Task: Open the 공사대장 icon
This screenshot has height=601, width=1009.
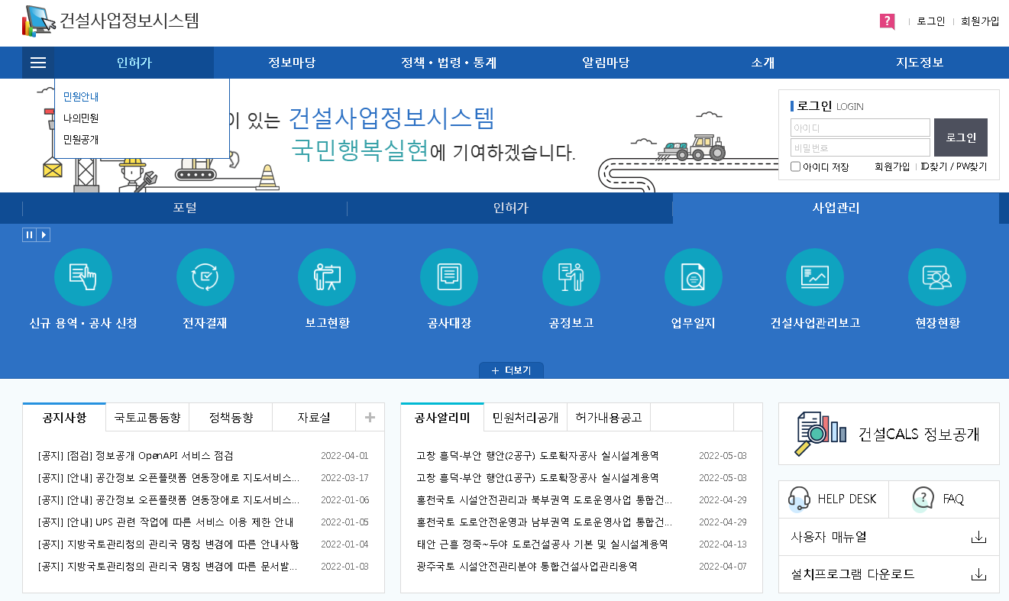Action: point(449,277)
